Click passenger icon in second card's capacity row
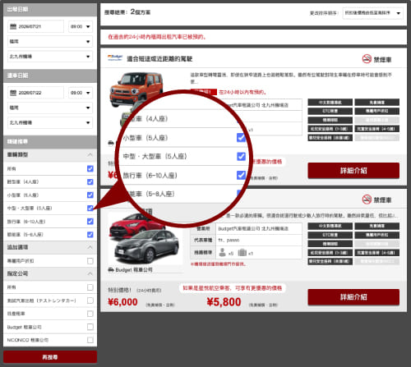 (x=223, y=252)
